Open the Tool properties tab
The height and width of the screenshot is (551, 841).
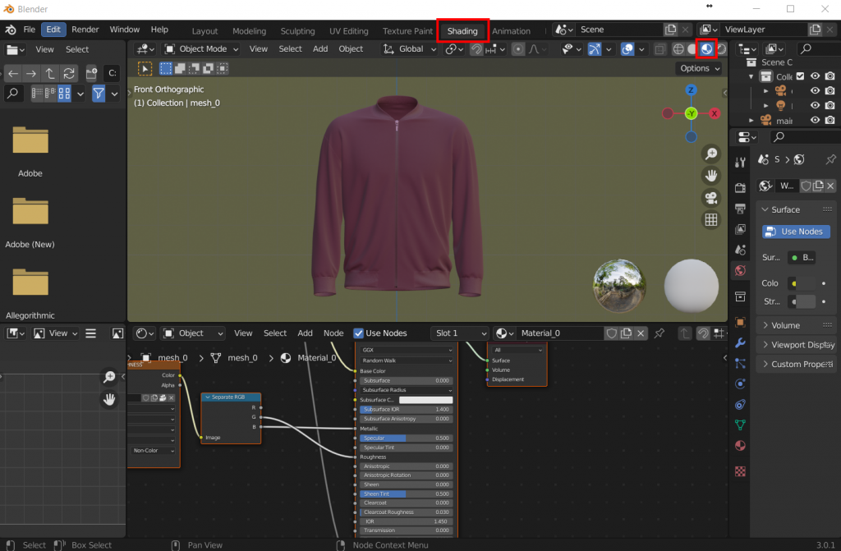740,163
